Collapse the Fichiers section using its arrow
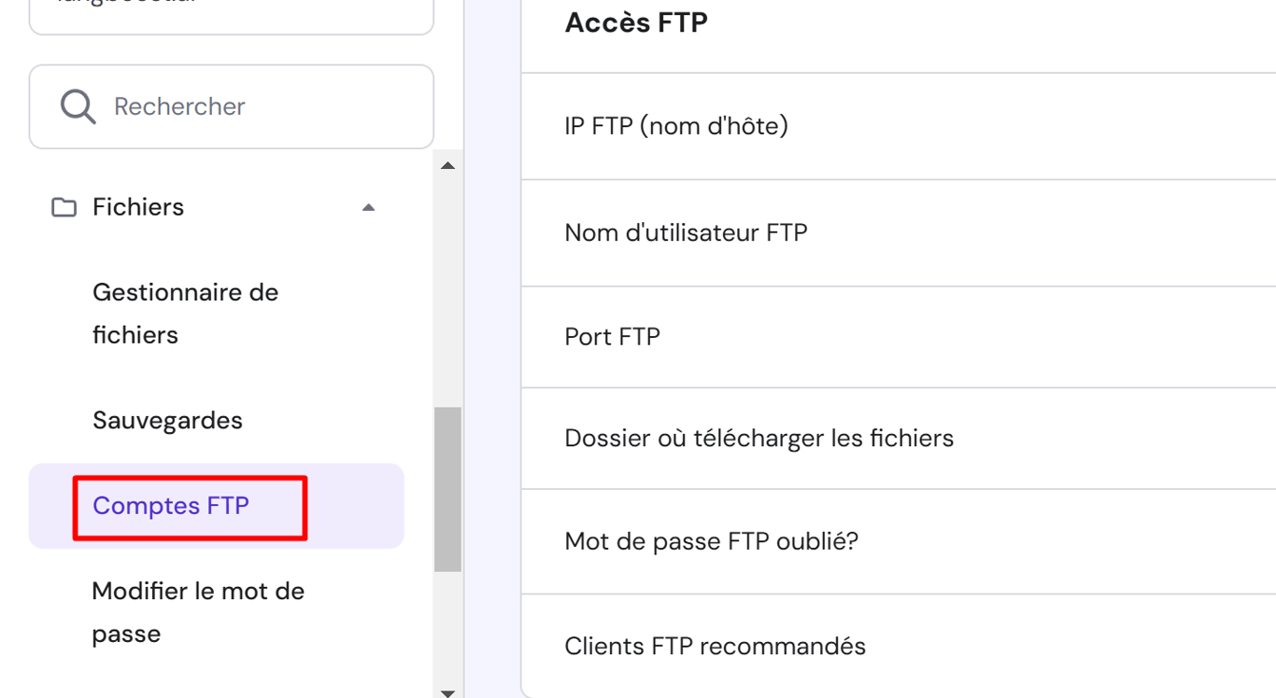 click(368, 207)
